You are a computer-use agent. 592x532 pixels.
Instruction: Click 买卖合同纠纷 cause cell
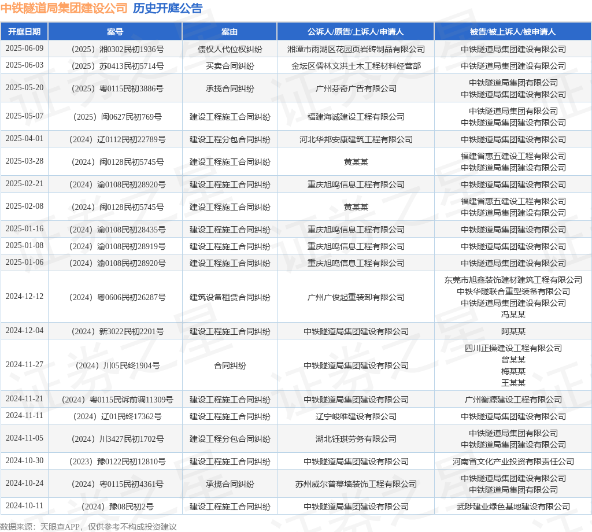tap(230, 66)
